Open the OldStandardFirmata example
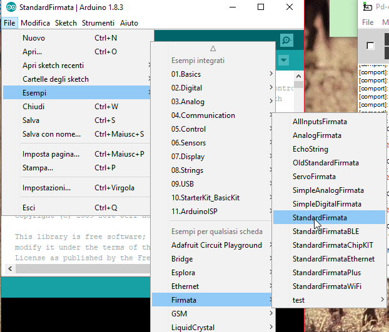The image size is (389, 332). 329,163
